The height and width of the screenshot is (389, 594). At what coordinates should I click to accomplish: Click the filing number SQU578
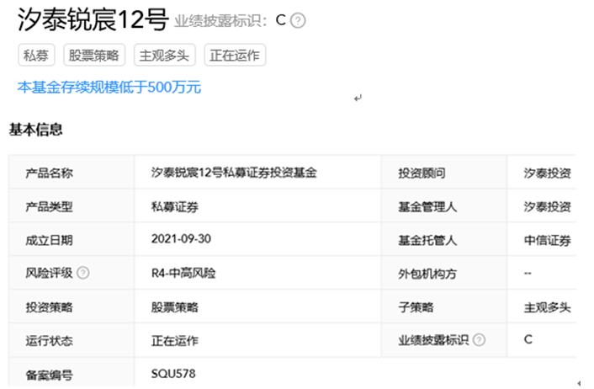click(173, 374)
